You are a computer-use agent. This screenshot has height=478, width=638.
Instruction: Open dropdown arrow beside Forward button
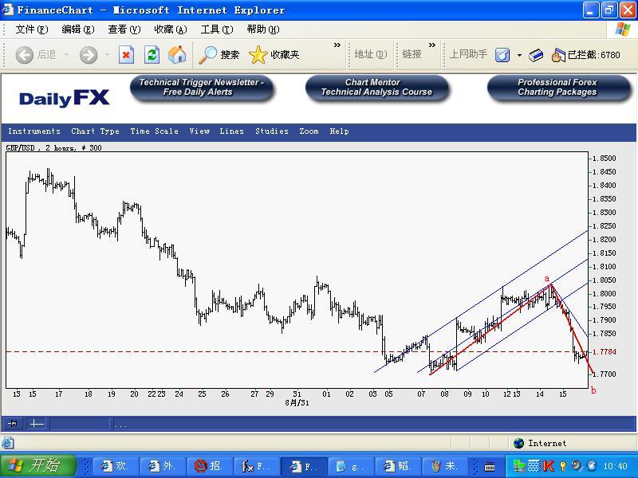(107, 54)
